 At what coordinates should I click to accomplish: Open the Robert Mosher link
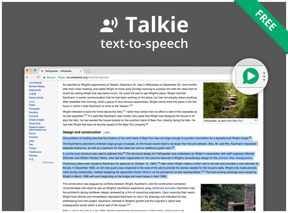[x=142, y=172]
